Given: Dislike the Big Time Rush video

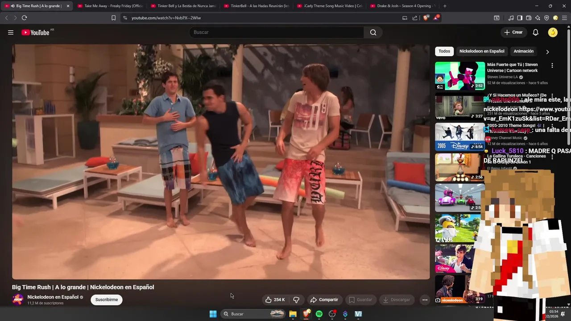Looking at the screenshot, I should coord(296,300).
